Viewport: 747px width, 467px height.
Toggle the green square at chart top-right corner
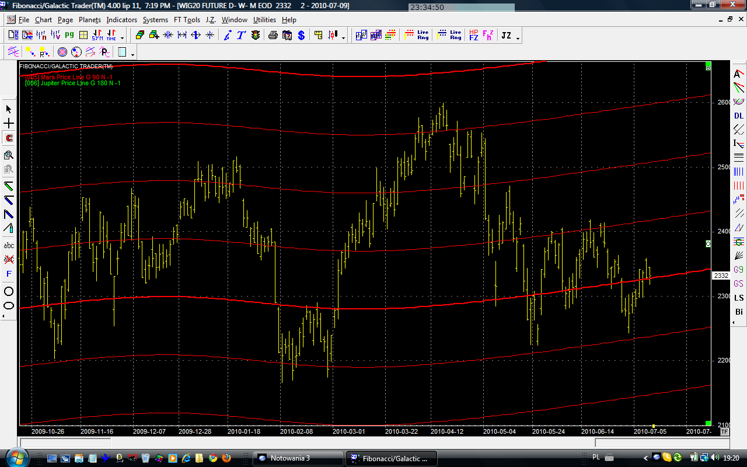click(x=708, y=64)
